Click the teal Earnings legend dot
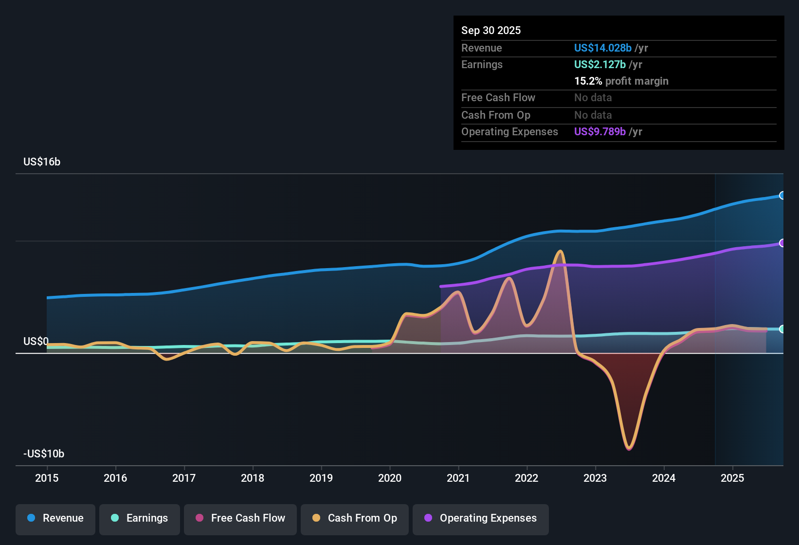 (115, 518)
